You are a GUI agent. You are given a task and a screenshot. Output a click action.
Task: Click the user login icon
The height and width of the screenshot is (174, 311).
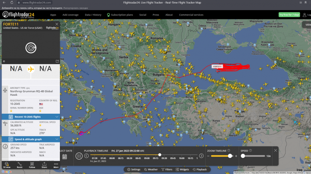304,15
